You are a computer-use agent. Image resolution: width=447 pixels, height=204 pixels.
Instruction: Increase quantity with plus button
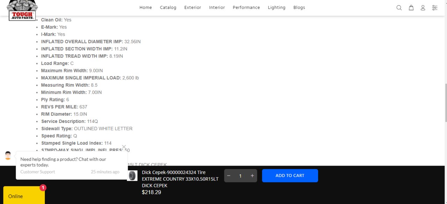point(252,176)
